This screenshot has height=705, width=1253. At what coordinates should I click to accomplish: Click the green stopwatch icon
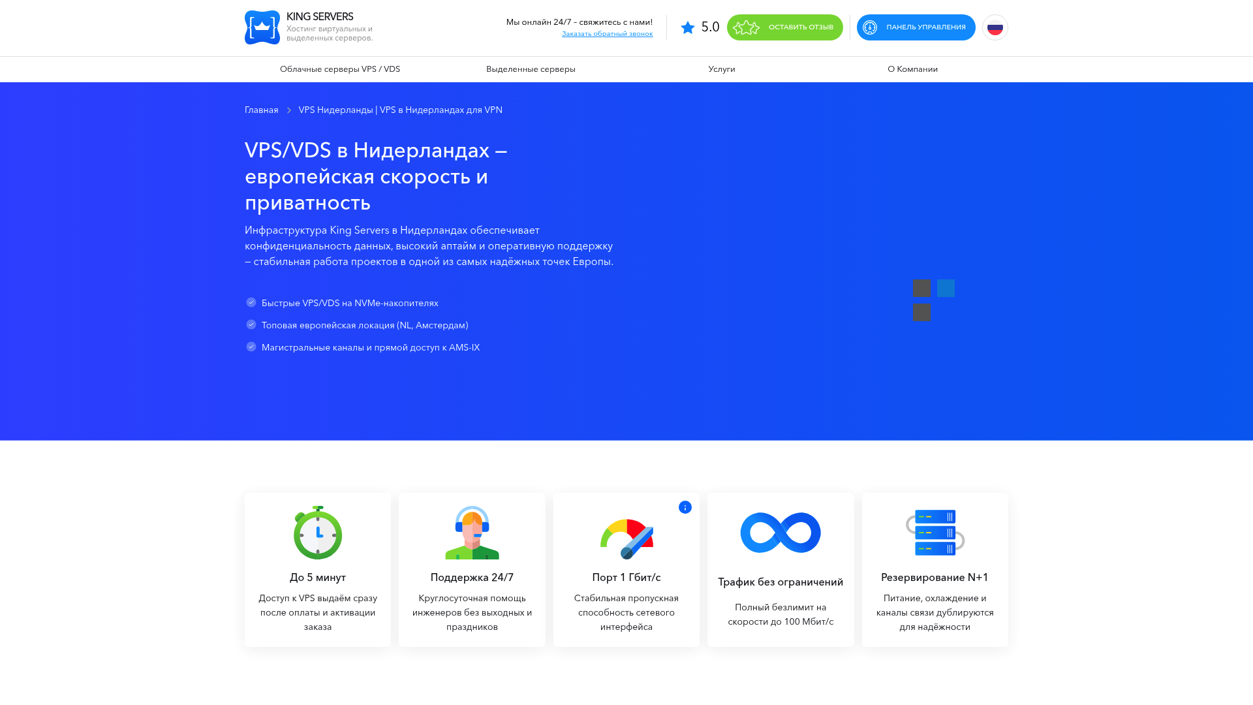(318, 533)
